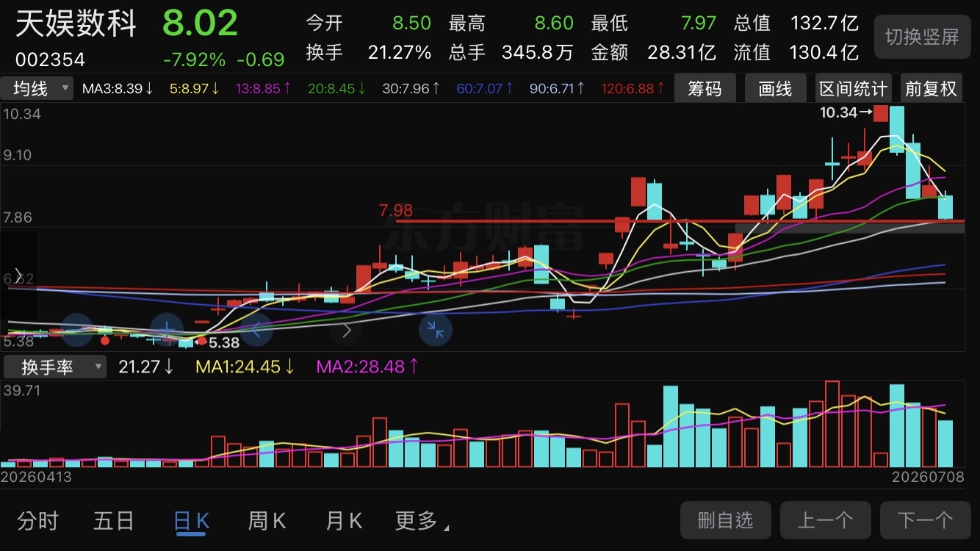Tap the -7.92% change percentage
980x551 pixels.
tap(194, 59)
